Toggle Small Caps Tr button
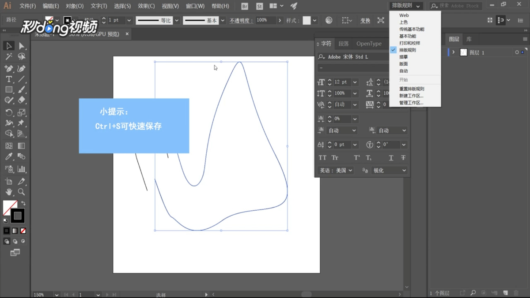This screenshot has width=530, height=298. point(335,157)
